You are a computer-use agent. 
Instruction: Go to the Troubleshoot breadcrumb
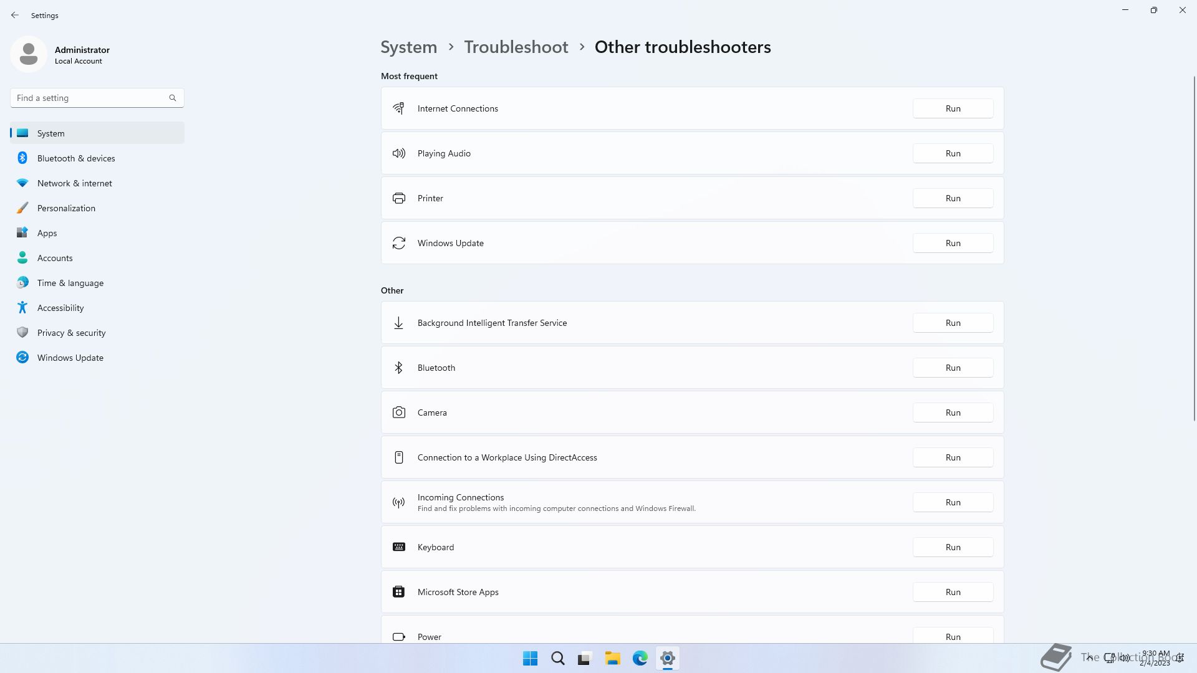pos(516,47)
